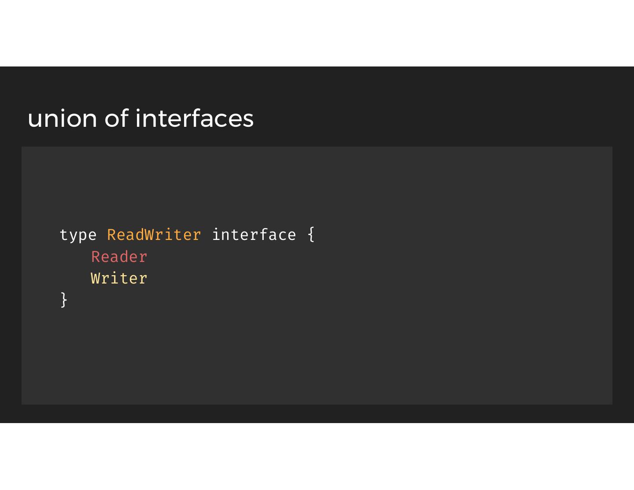Screen dimensions: 634x490
Task: Click the white margin above the slide
Action: coord(317,33)
